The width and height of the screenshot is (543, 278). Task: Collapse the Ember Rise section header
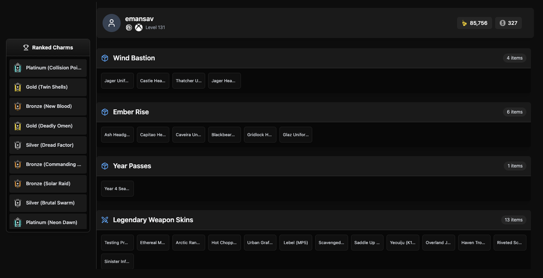313,112
